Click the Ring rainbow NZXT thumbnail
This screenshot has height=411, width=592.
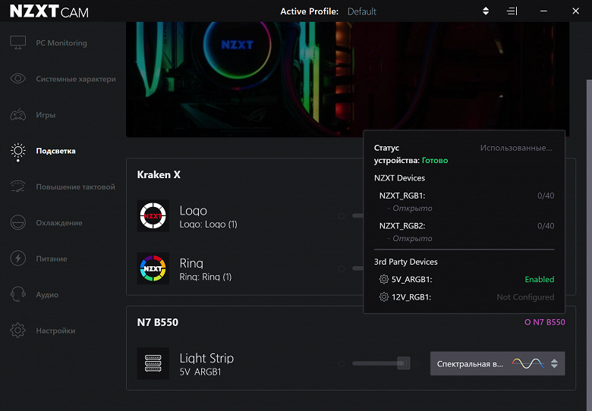click(x=153, y=268)
